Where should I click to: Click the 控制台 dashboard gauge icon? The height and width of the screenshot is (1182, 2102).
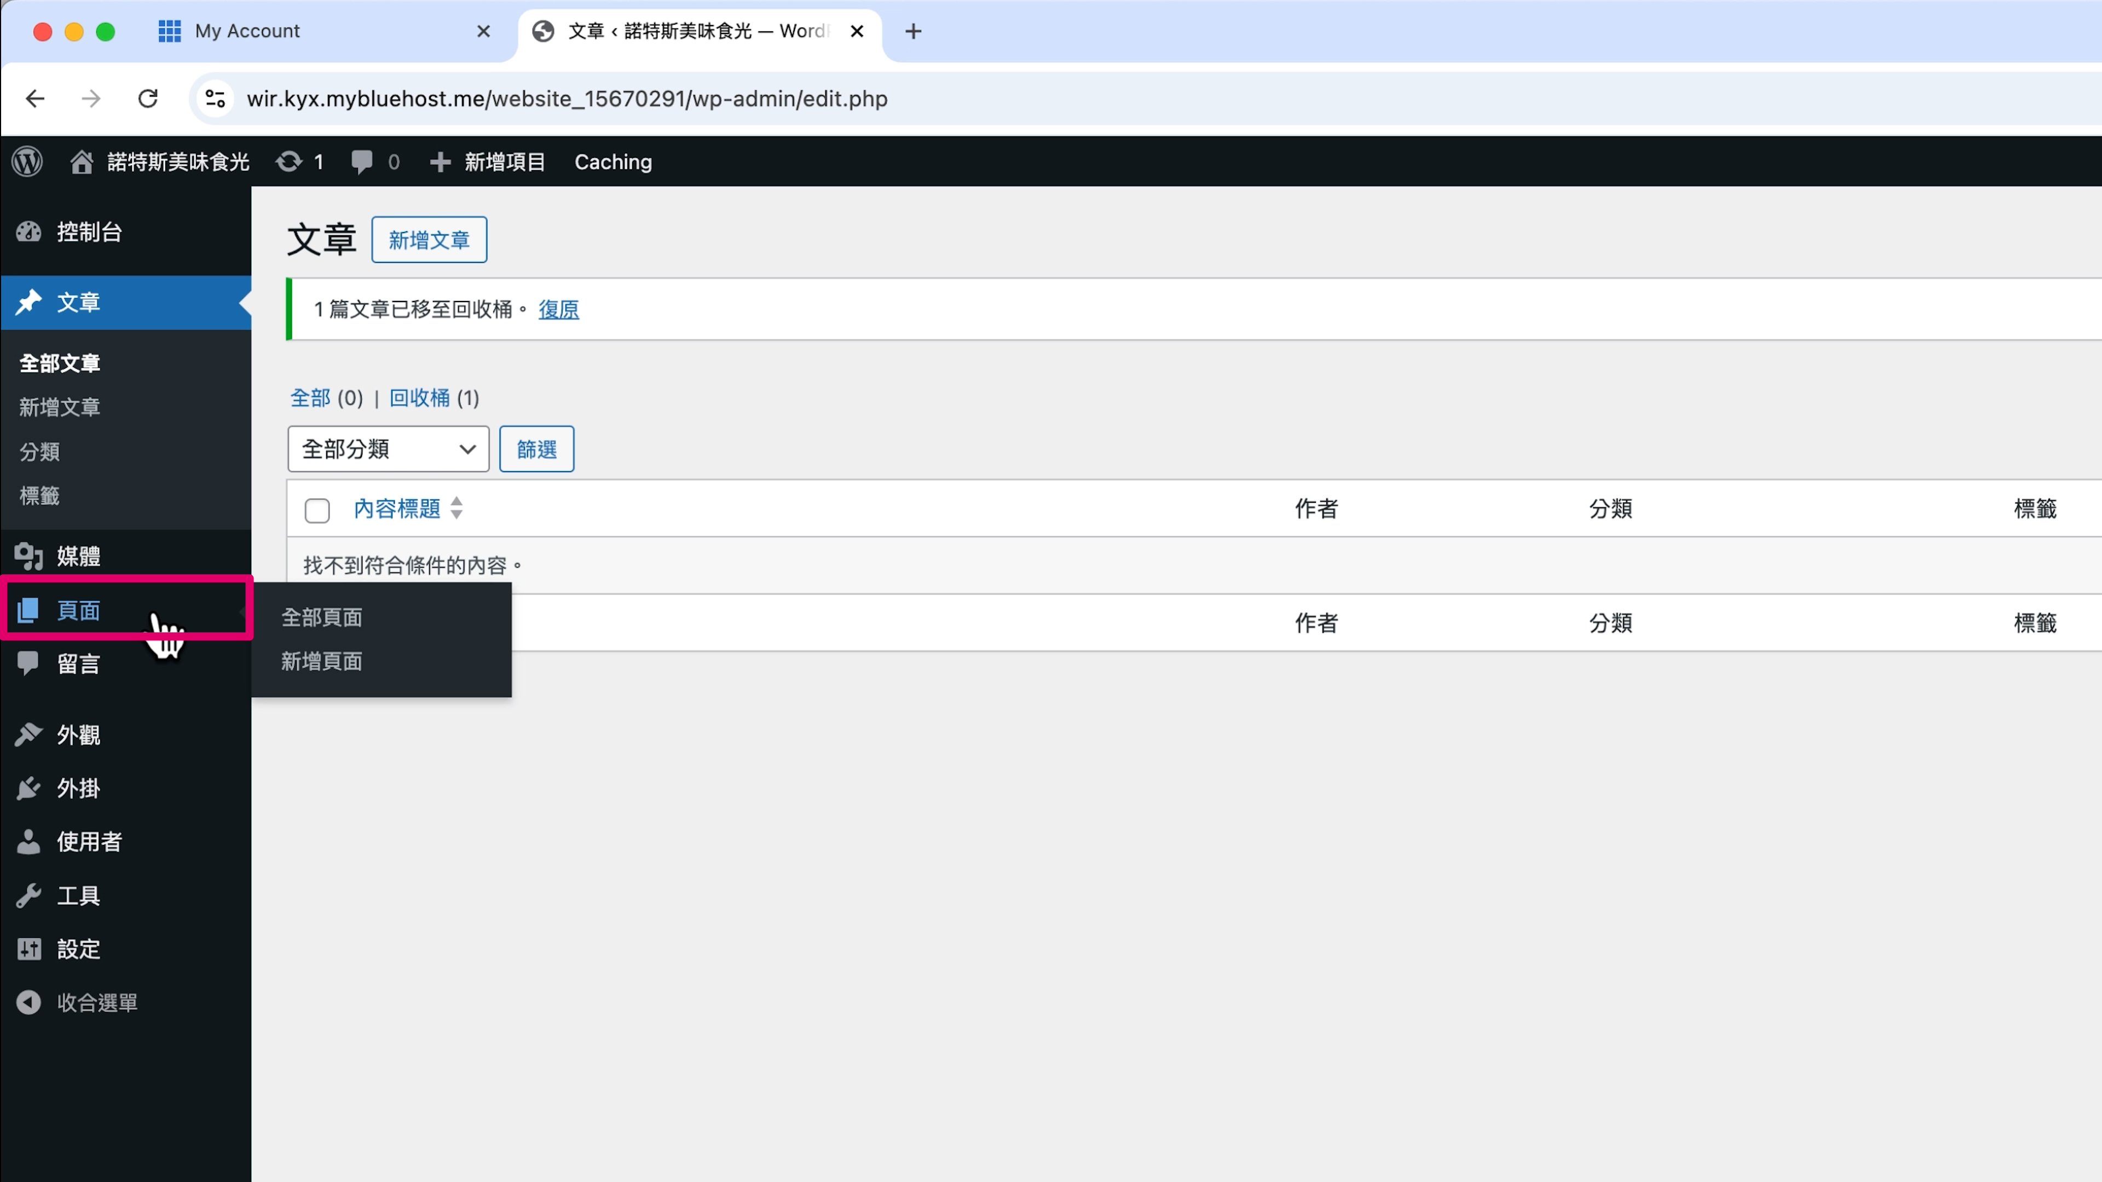click(x=28, y=231)
